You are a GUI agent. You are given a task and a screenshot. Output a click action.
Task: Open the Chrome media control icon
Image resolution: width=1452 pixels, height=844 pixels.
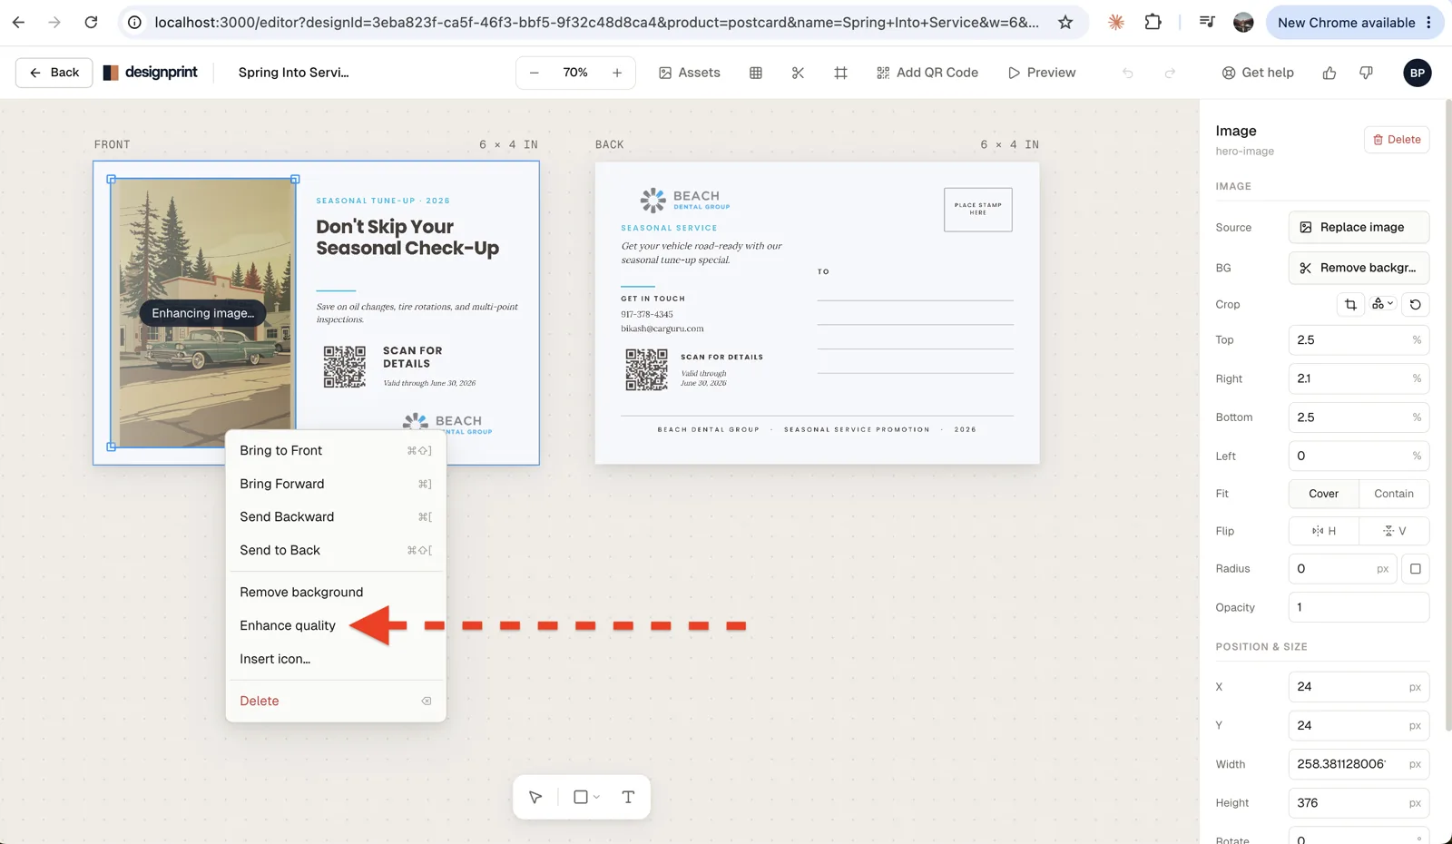tap(1207, 22)
